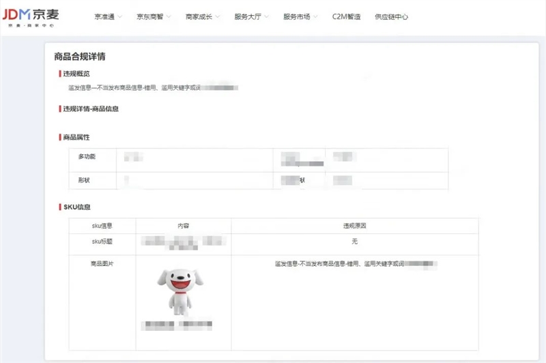546x363 pixels.
Task: Click the JDM 京麦 logo
Action: [31, 18]
